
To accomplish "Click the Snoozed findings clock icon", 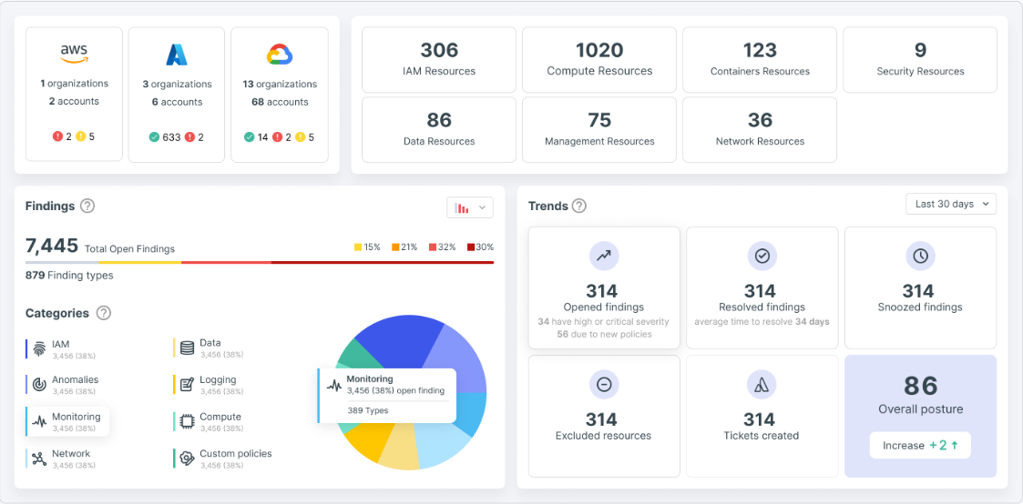I will point(920,257).
